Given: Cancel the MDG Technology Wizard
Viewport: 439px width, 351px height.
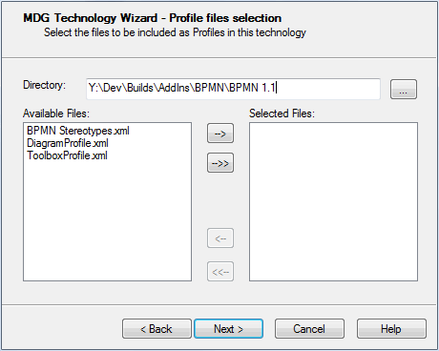Looking at the screenshot, I should [309, 329].
